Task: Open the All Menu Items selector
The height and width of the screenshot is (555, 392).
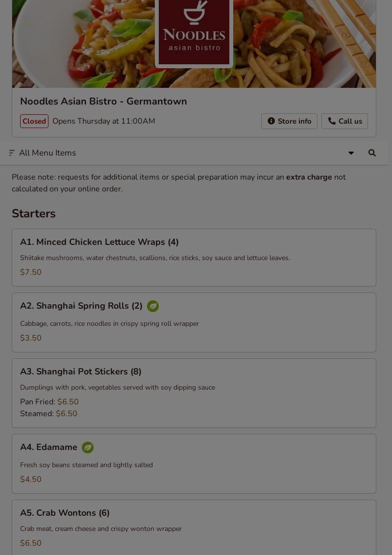Action: tap(48, 153)
